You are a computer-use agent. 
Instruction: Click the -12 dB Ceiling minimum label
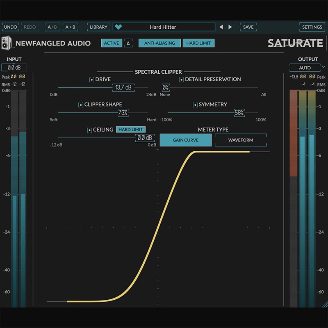56,145
